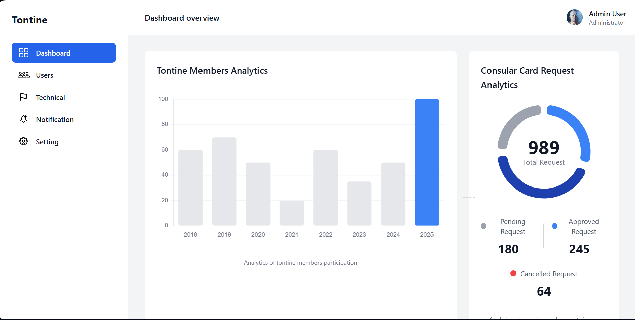Click the Dashboard grid icon
Viewport: 635px width, 320px height.
pos(24,53)
